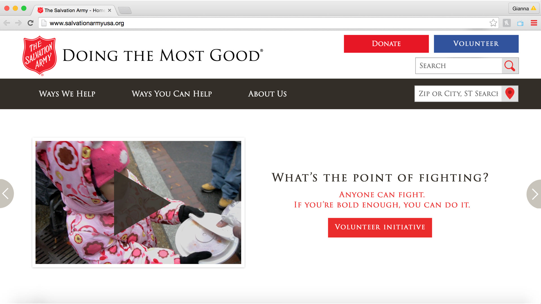This screenshot has width=541, height=304.
Task: Click the red magnifying glass search icon
Action: coord(510,66)
